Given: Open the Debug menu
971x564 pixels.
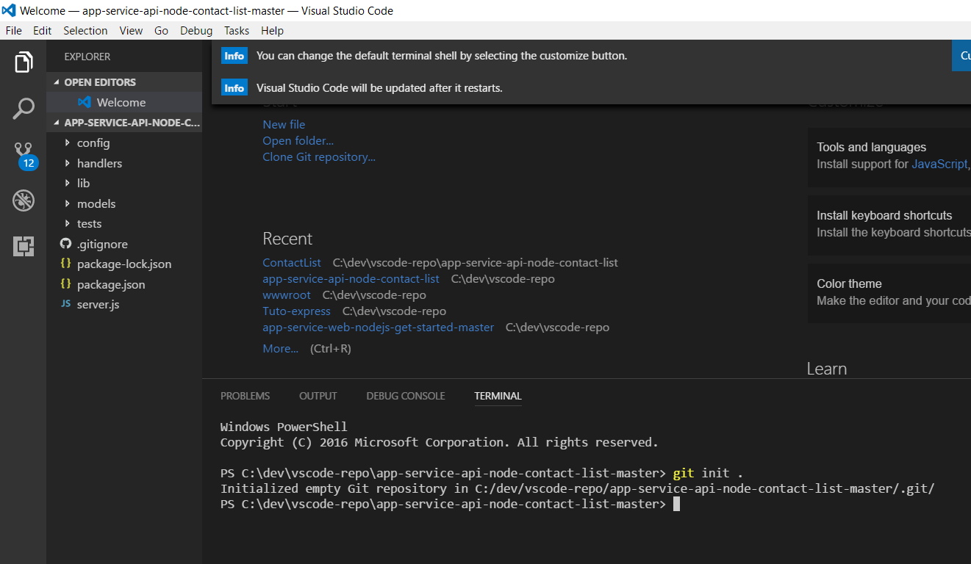Looking at the screenshot, I should tap(196, 30).
